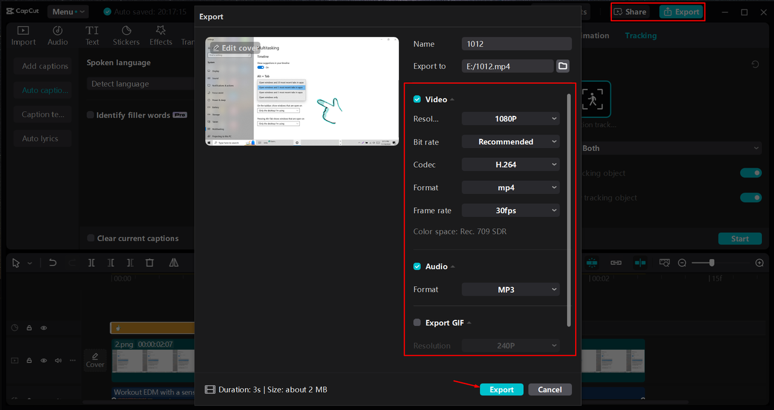Click the zoom in plus magnifier icon

[759, 263]
